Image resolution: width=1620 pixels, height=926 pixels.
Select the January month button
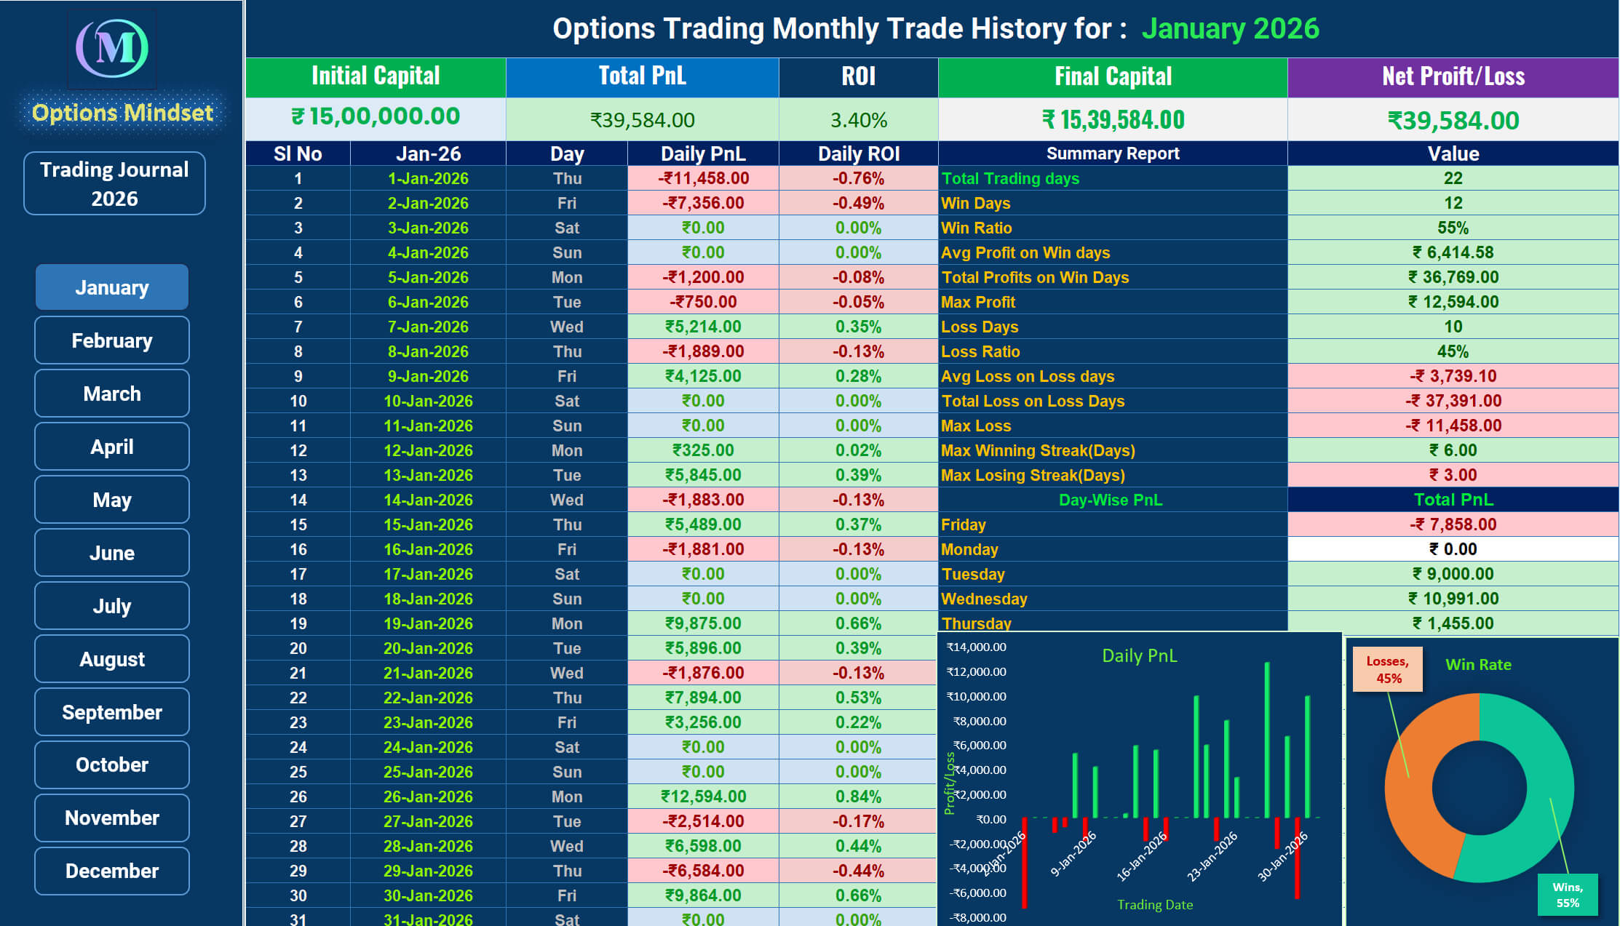click(111, 287)
